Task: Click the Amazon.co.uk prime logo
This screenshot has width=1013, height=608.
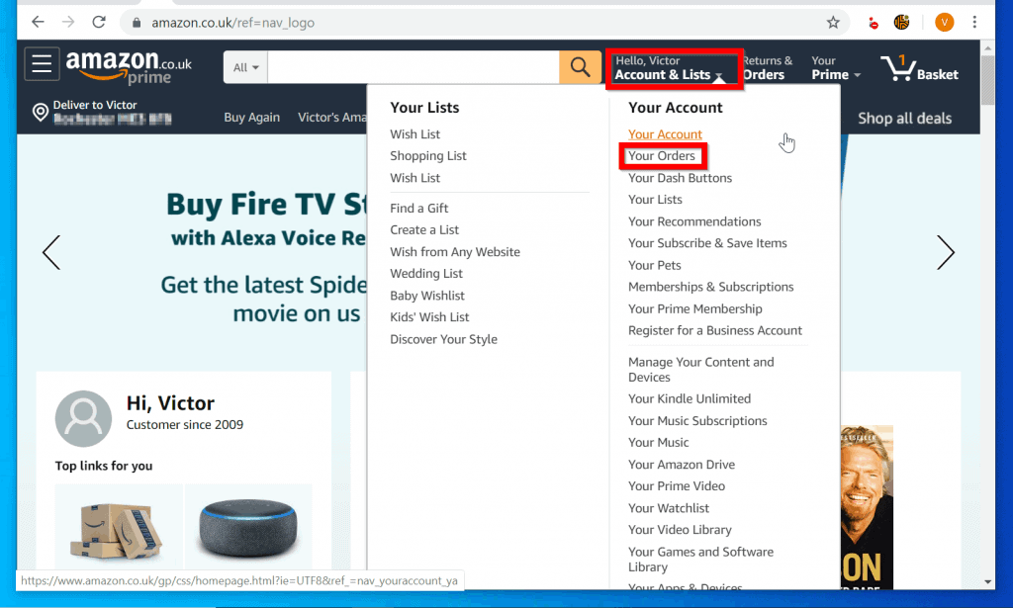Action: pyautogui.click(x=129, y=67)
